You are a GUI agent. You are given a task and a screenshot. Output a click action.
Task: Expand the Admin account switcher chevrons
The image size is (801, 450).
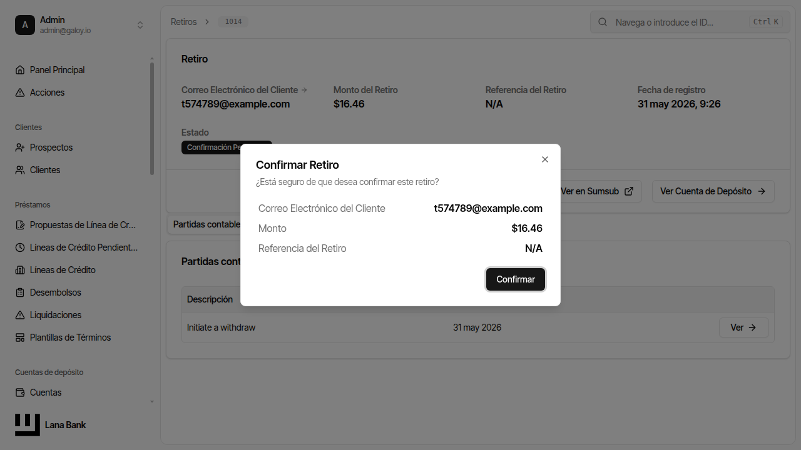[x=140, y=25]
